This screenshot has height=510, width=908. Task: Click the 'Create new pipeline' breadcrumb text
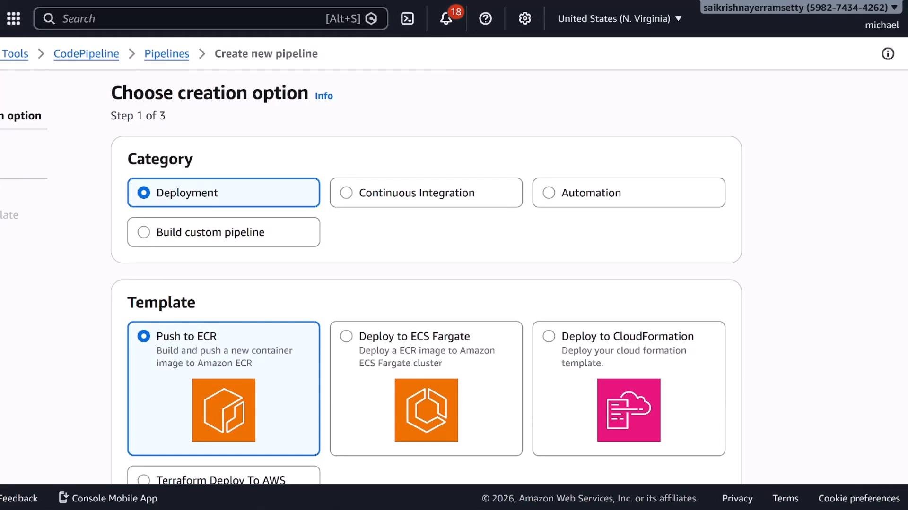[266, 54]
